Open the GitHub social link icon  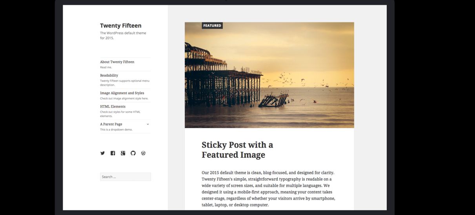[133, 153]
